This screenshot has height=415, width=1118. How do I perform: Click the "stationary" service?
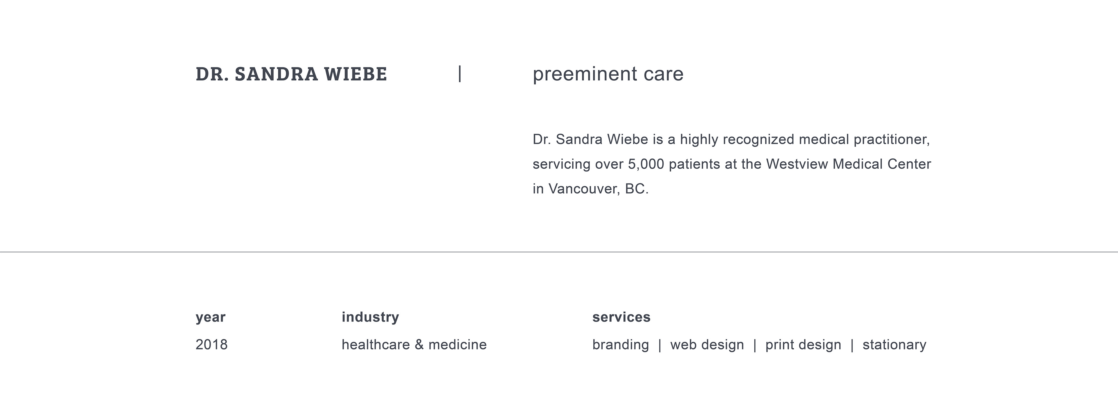click(x=894, y=345)
